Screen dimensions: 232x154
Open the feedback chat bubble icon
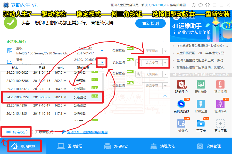(x=201, y=5)
